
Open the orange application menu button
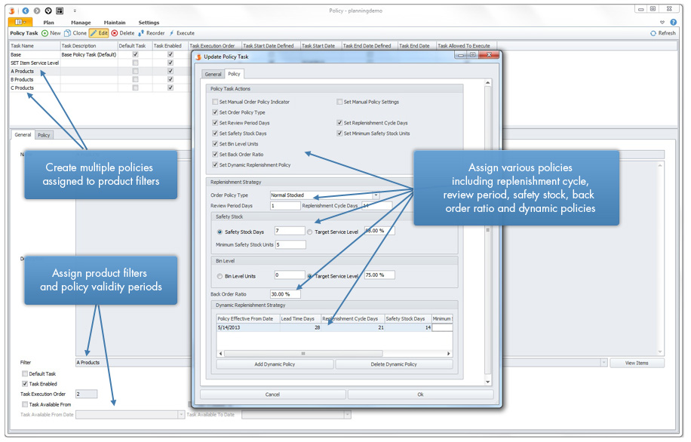click(20, 22)
